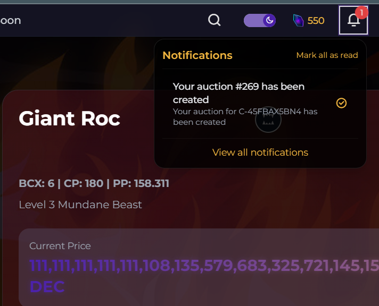Viewport: 379px width, 306px height.
Task: Mark all notifications as read
Action: pyautogui.click(x=327, y=55)
